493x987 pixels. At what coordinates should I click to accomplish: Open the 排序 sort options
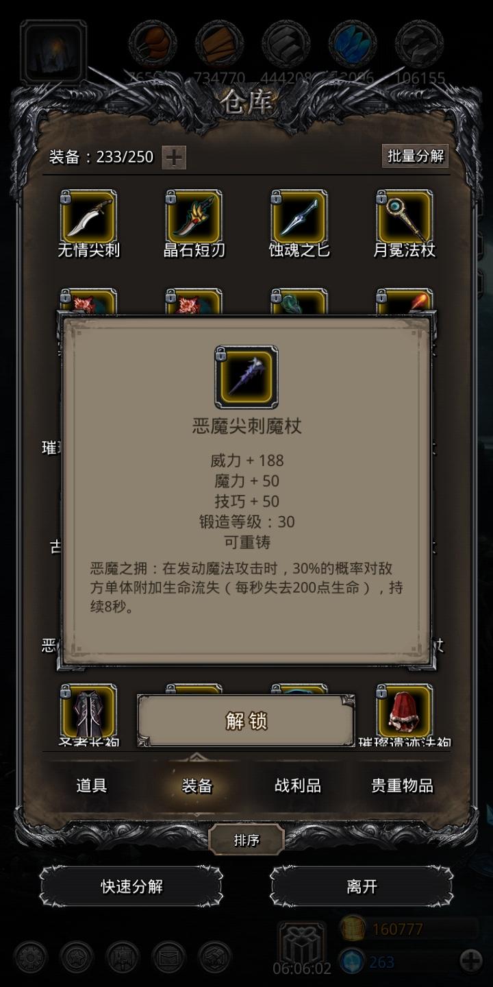point(246,840)
